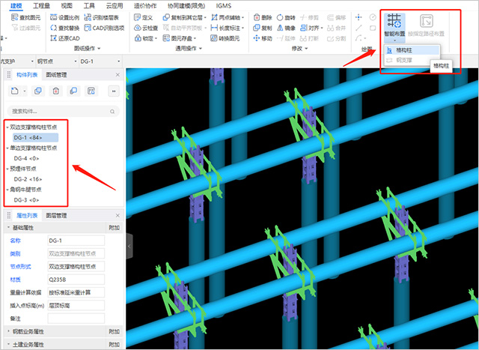The width and height of the screenshot is (479, 350).
Task: Collapse the 双边支撑格构柱节点 tree group
Action: click(x=7, y=127)
